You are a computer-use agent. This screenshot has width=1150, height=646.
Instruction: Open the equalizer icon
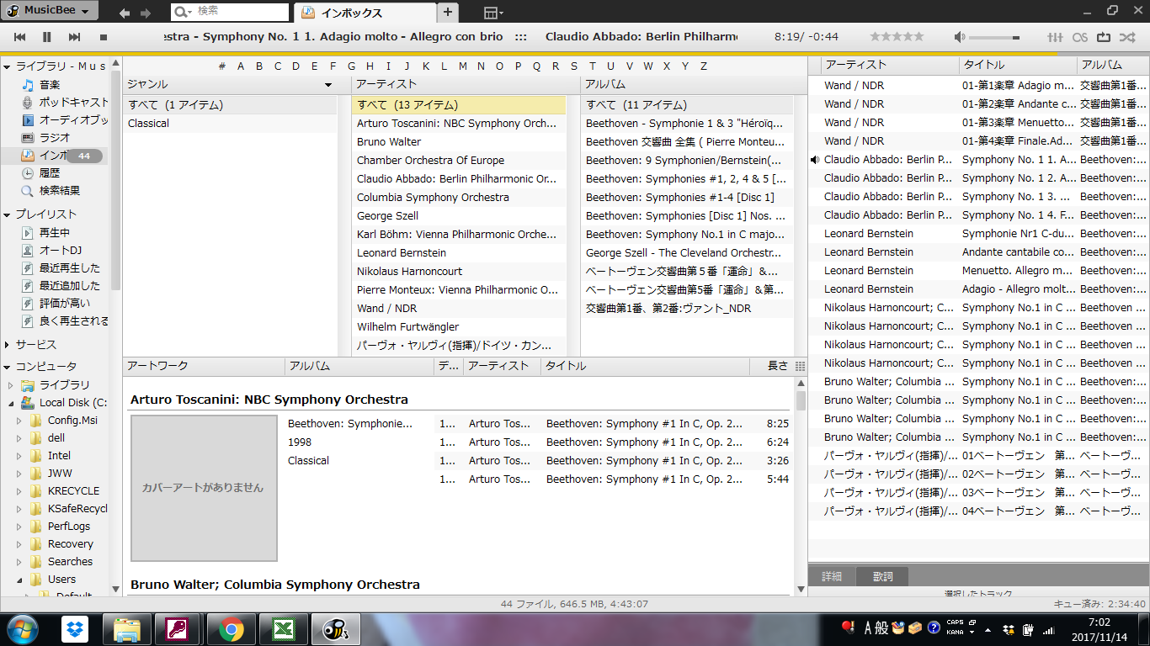click(1055, 37)
